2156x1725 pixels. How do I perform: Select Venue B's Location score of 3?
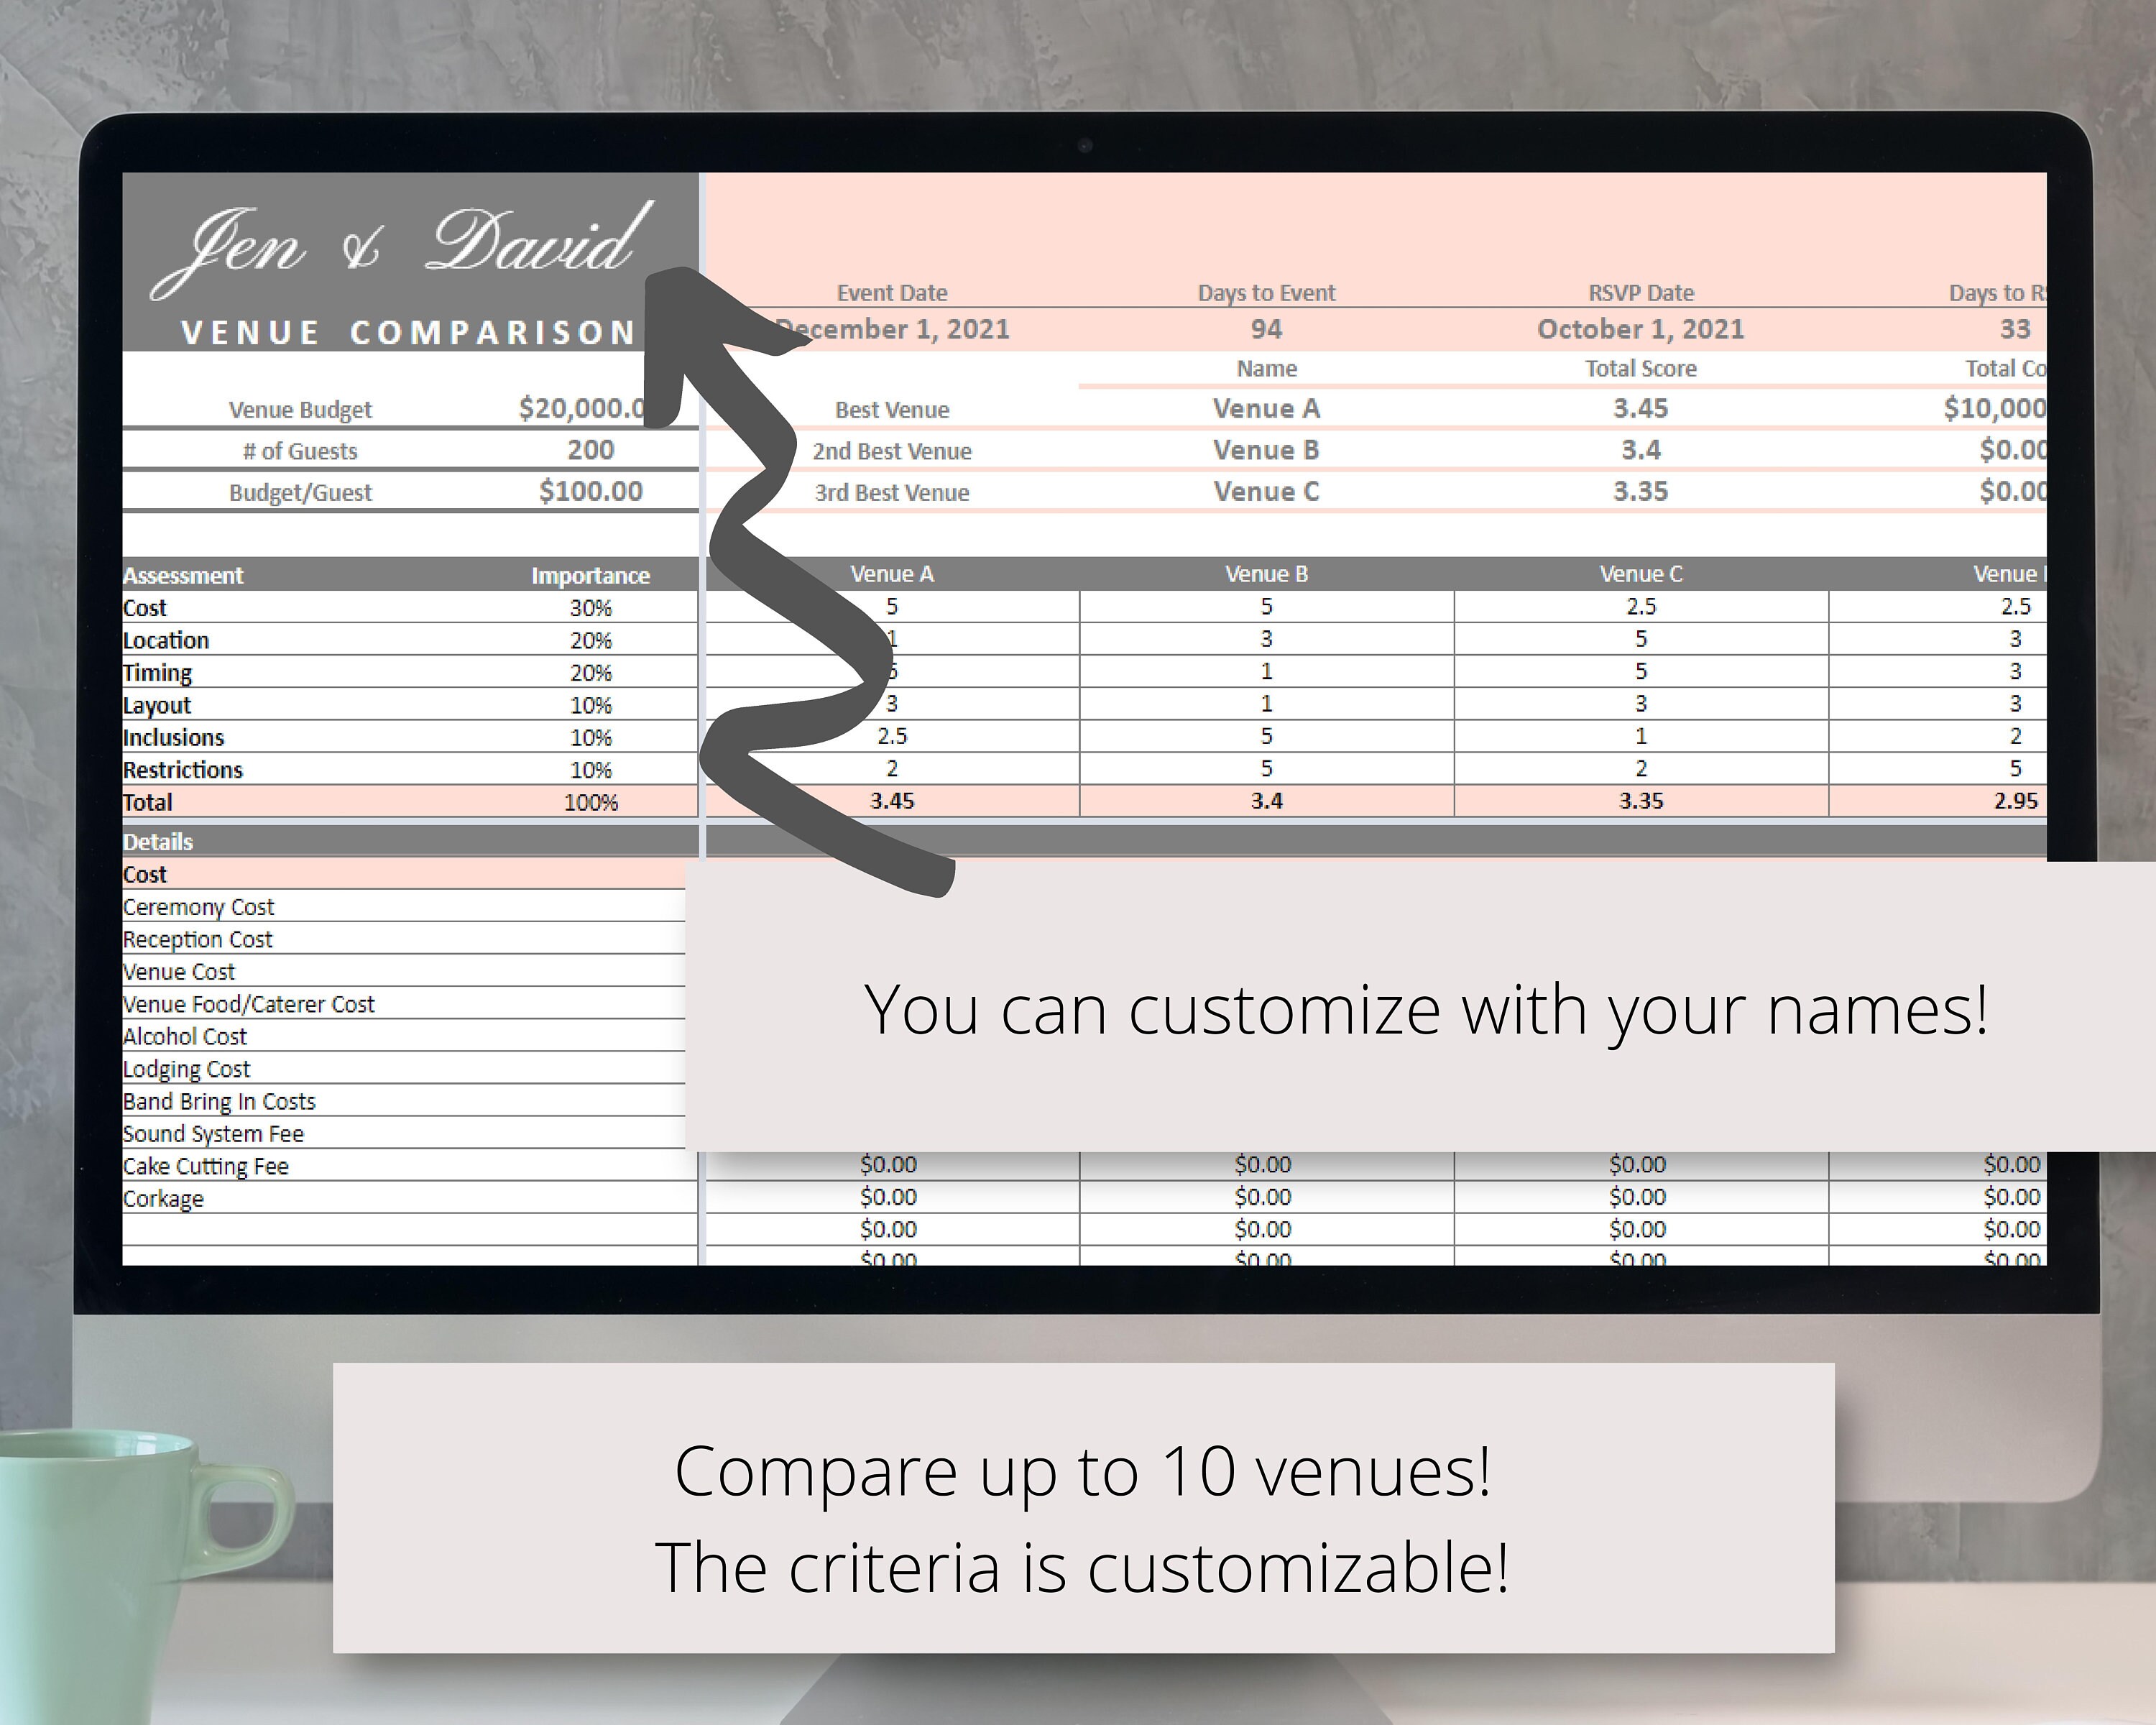1267,638
